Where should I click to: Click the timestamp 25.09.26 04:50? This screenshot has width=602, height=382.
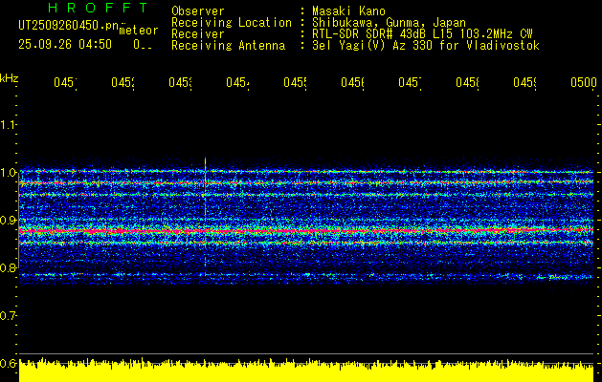click(65, 45)
